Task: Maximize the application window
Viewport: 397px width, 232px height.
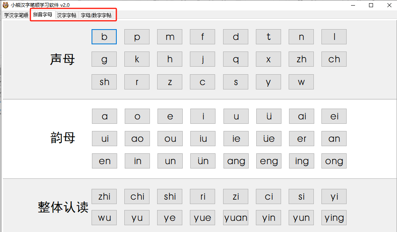Action: click(x=371, y=5)
